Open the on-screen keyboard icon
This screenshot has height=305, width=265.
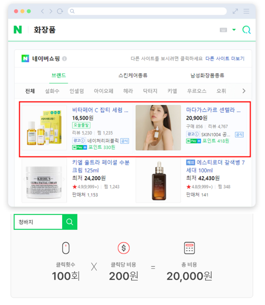223,30
